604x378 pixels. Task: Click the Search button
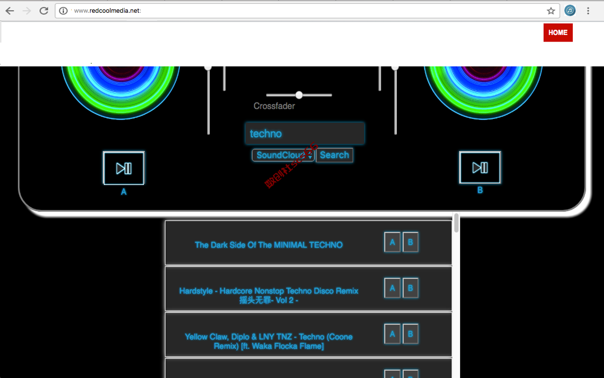point(335,155)
